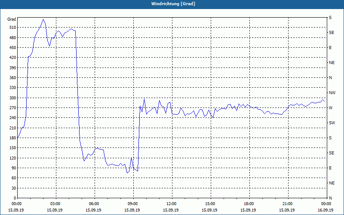The height and width of the screenshot is (215, 344).
Task: Click the SW compass label at 240 level
Action: pos(332,123)
